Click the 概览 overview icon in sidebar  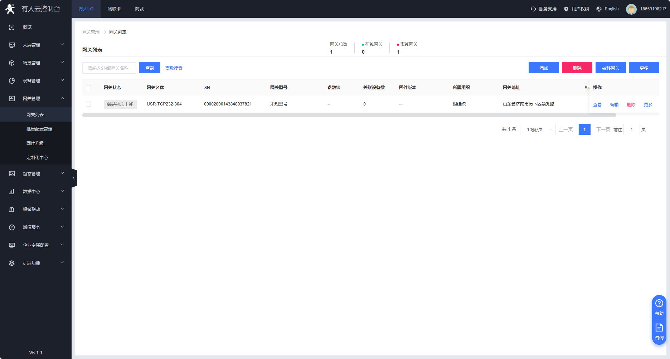tap(12, 27)
